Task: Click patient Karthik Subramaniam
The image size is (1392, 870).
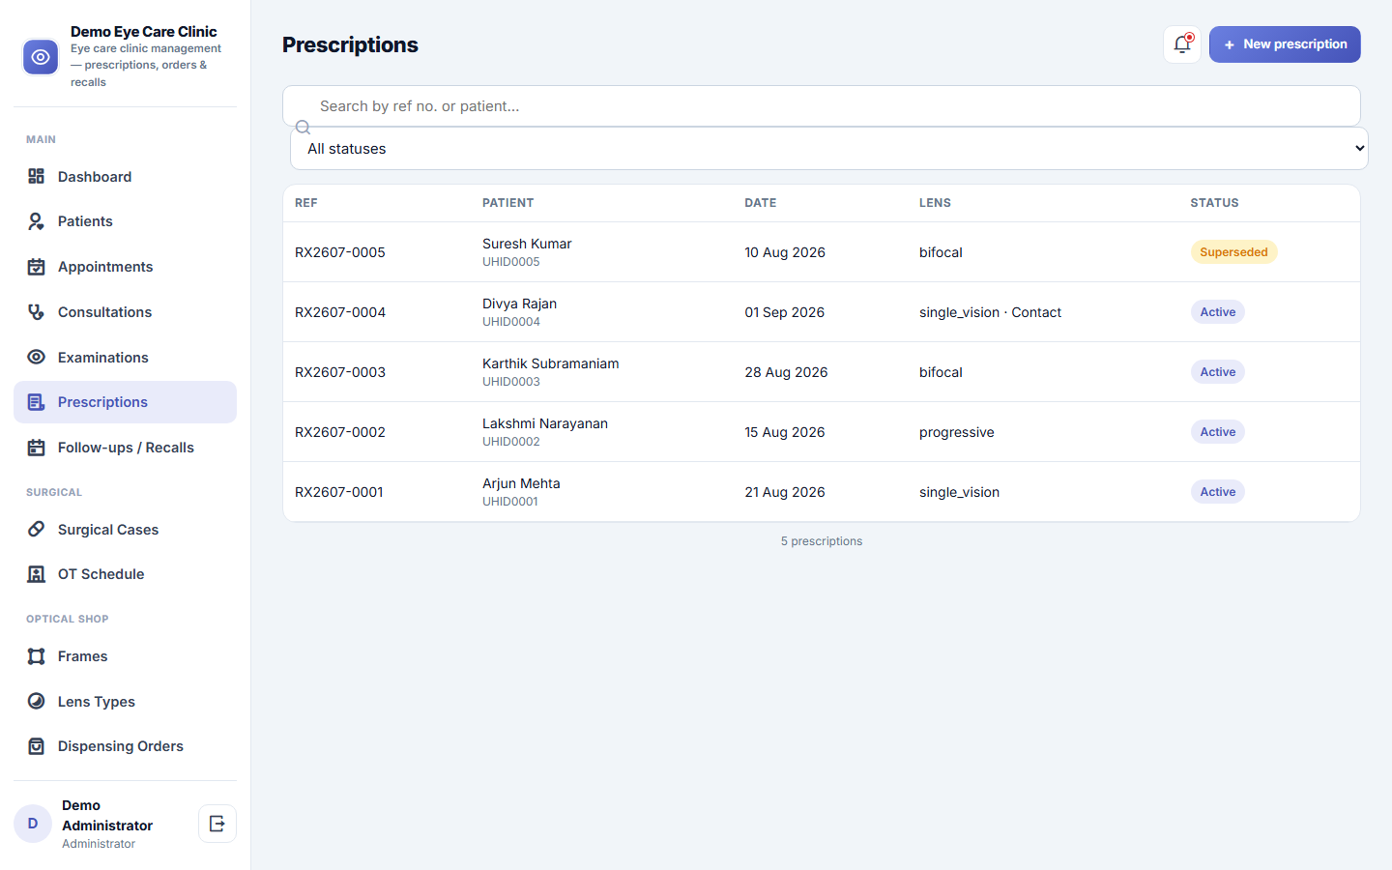Action: [551, 363]
